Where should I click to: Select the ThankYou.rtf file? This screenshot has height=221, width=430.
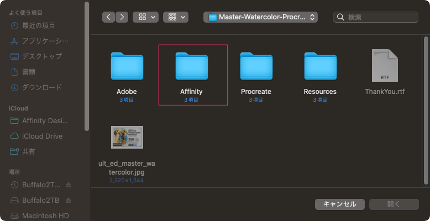click(x=385, y=66)
